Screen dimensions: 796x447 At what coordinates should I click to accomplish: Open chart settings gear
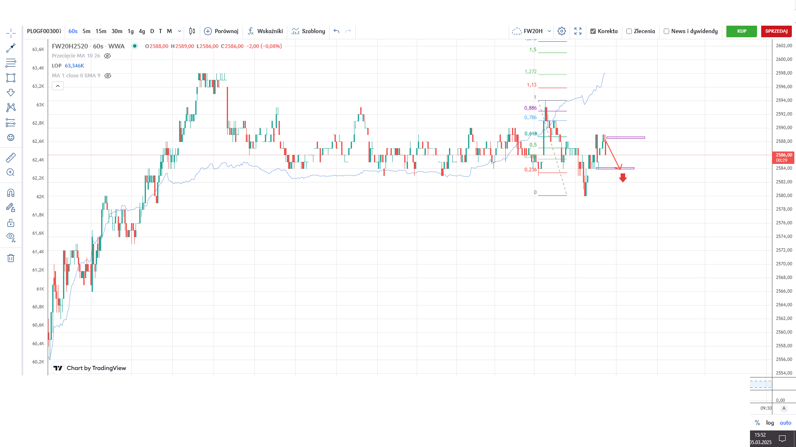tap(562, 31)
